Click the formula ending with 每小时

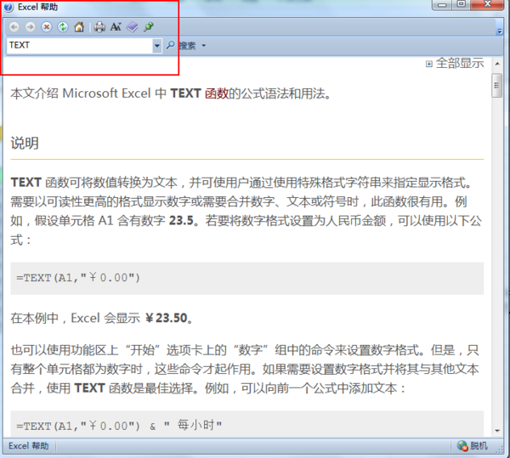[119, 426]
